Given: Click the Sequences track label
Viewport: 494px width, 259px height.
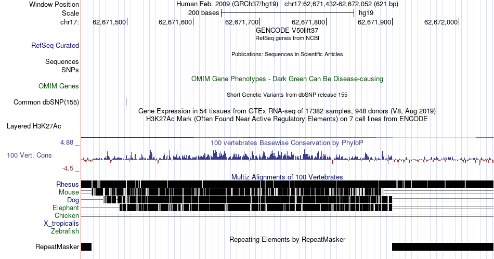Looking at the screenshot, I should click(x=62, y=61).
